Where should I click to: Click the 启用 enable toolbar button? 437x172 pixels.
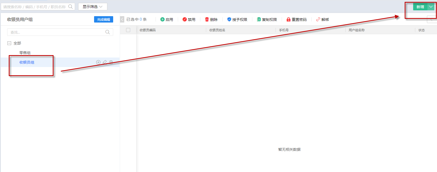167,19
